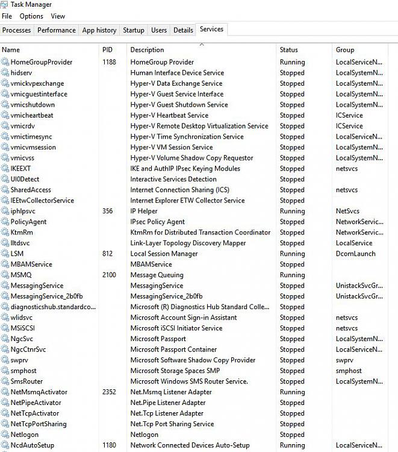
Task: Sort services by the Group column header
Action: tap(360, 49)
